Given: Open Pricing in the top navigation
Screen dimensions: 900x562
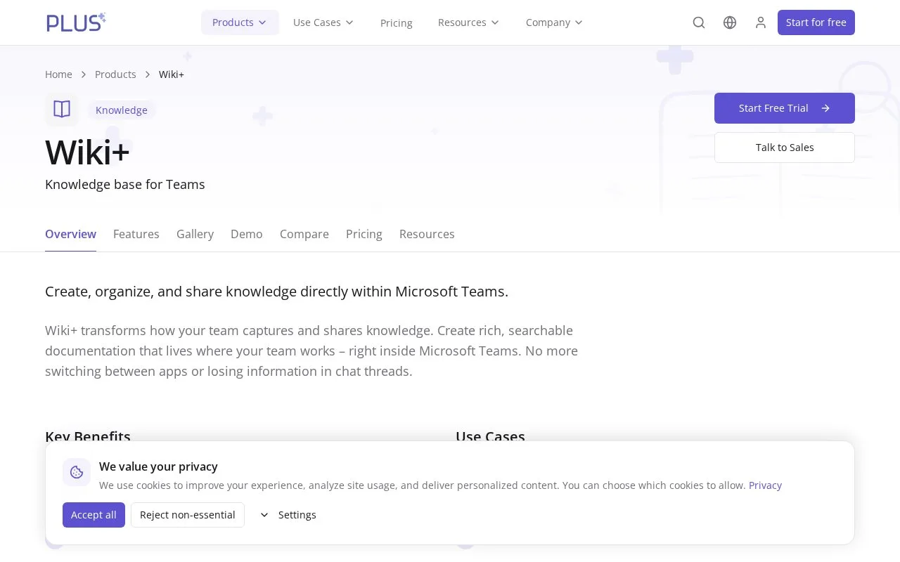Looking at the screenshot, I should 397,23.
